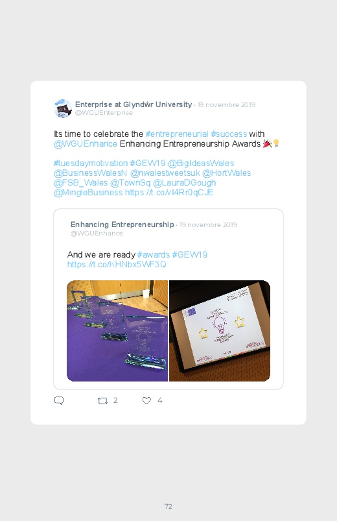
Task: Open the @BusinessWalesN mention
Action: (90, 173)
